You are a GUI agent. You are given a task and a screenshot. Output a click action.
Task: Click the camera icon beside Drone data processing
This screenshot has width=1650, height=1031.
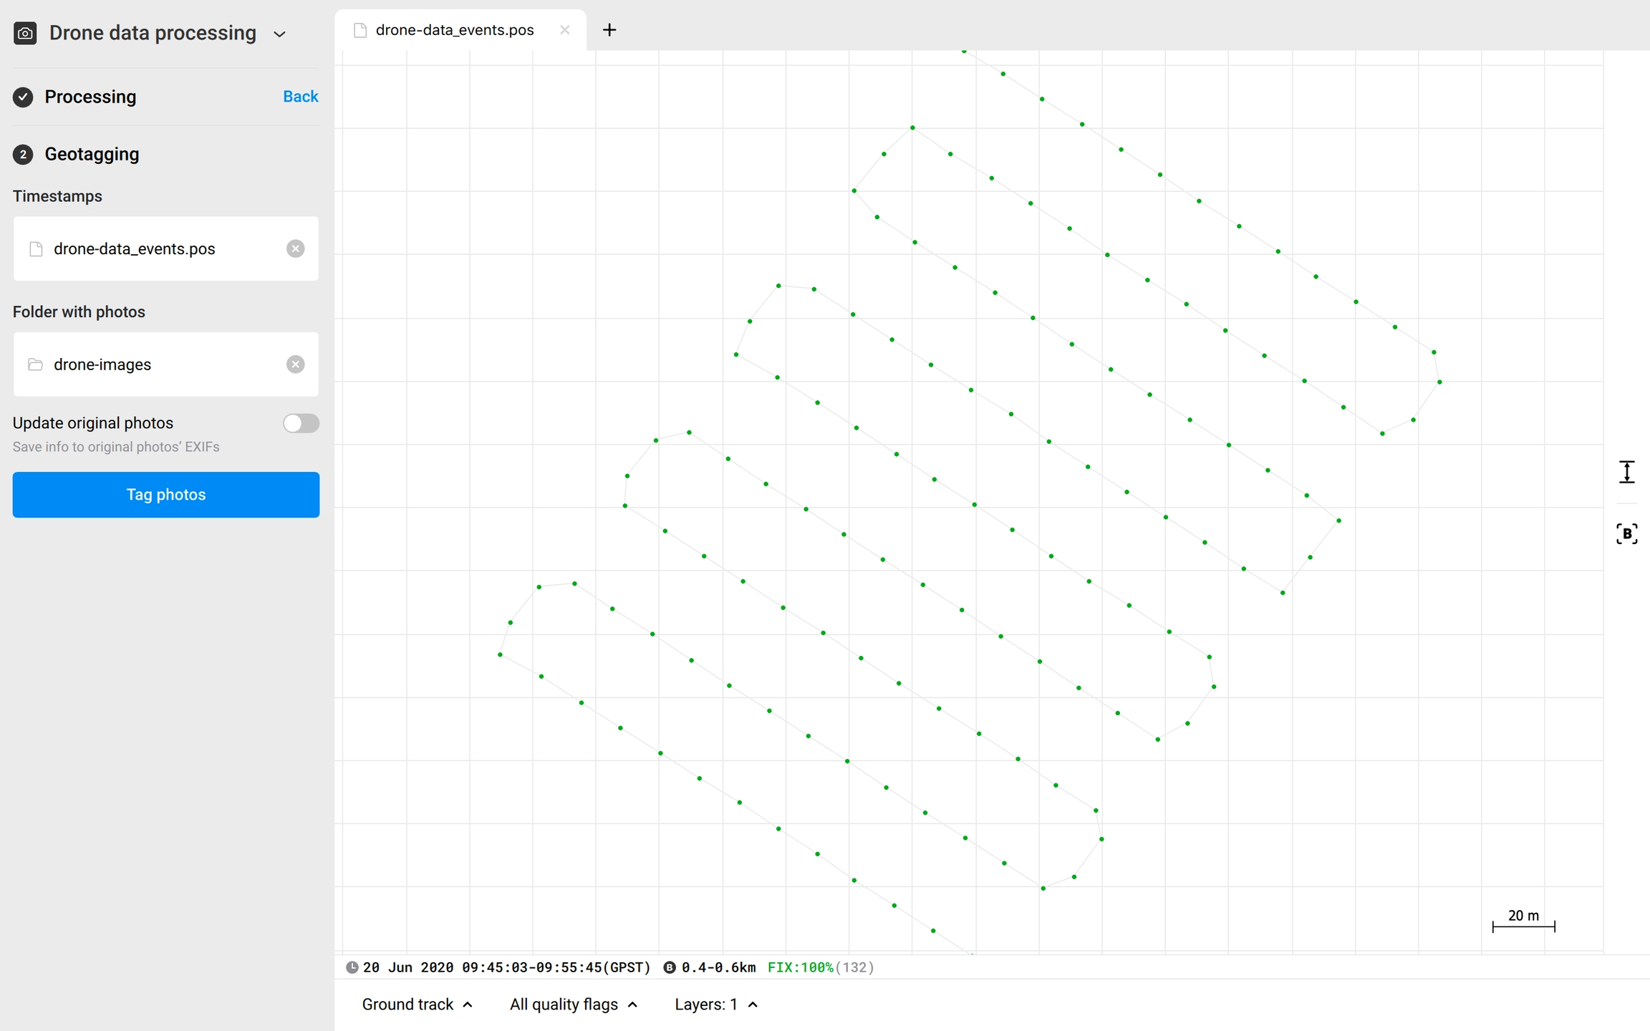pyautogui.click(x=25, y=33)
